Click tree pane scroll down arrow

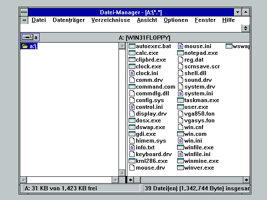tap(122, 173)
